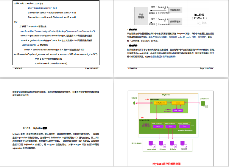229x167 pixels.
Task: Click the public void transferAccount() code line
Action: coord(29,2)
